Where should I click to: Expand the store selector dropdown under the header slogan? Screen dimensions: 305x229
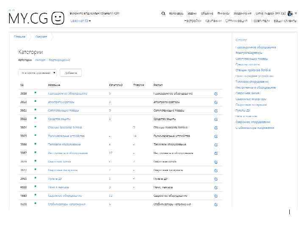[x=80, y=20]
